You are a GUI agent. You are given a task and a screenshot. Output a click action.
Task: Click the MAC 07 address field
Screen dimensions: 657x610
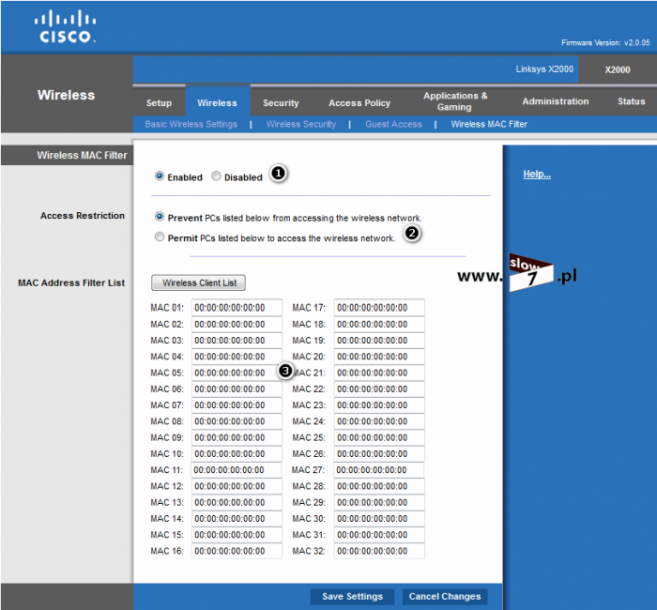pyautogui.click(x=237, y=405)
